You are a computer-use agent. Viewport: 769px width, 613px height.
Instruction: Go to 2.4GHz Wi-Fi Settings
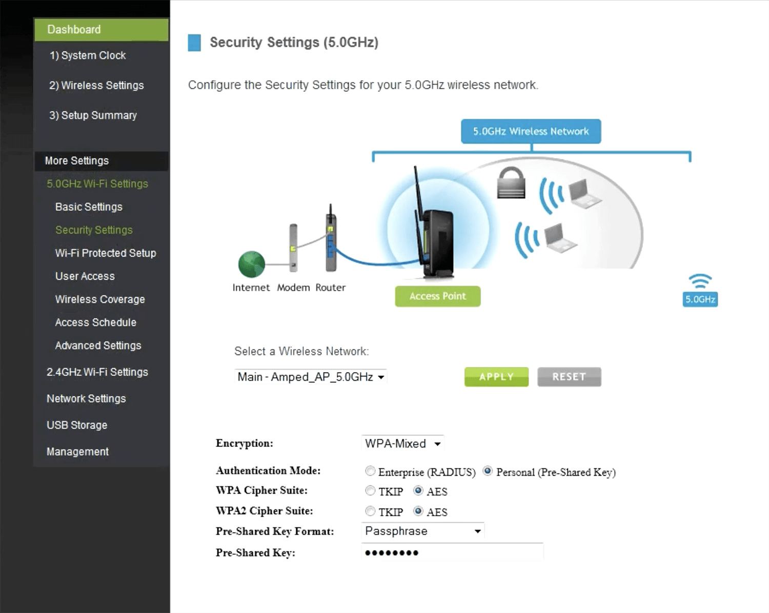[x=97, y=372]
